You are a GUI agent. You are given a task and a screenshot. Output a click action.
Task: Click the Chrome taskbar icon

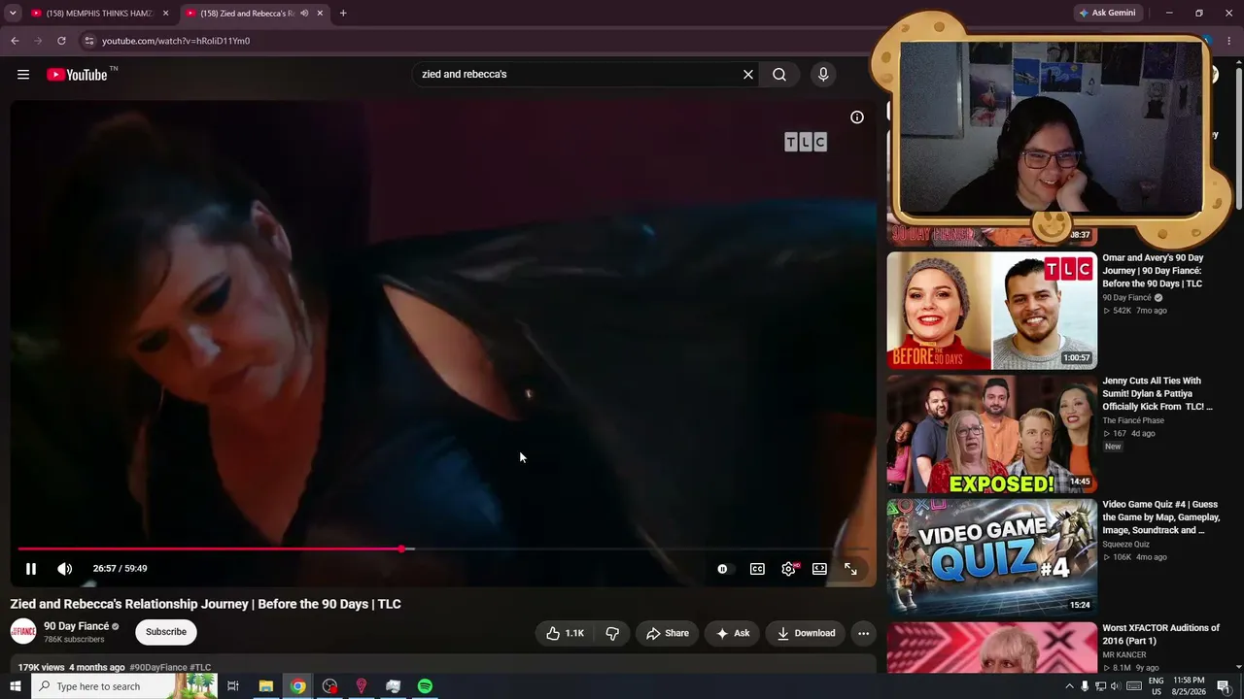click(297, 686)
